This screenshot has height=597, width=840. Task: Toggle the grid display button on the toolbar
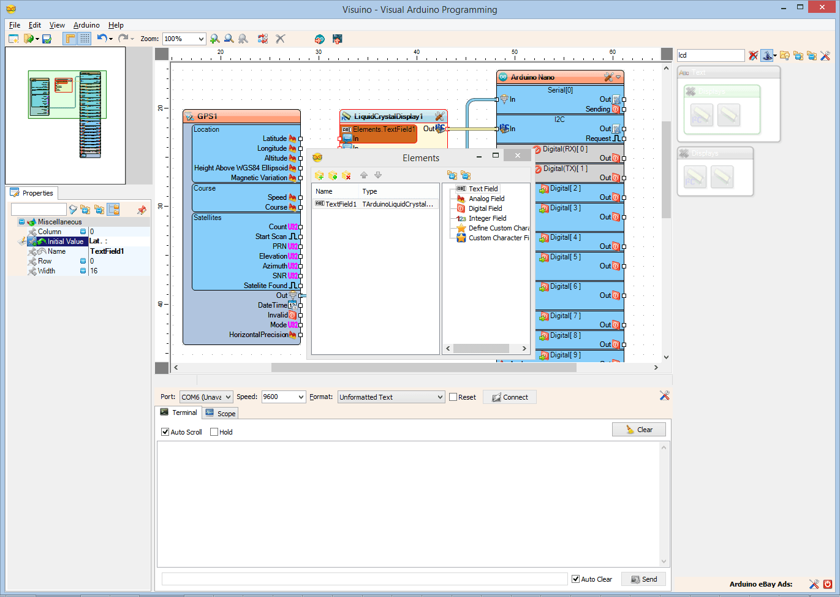pyautogui.click(x=85, y=38)
